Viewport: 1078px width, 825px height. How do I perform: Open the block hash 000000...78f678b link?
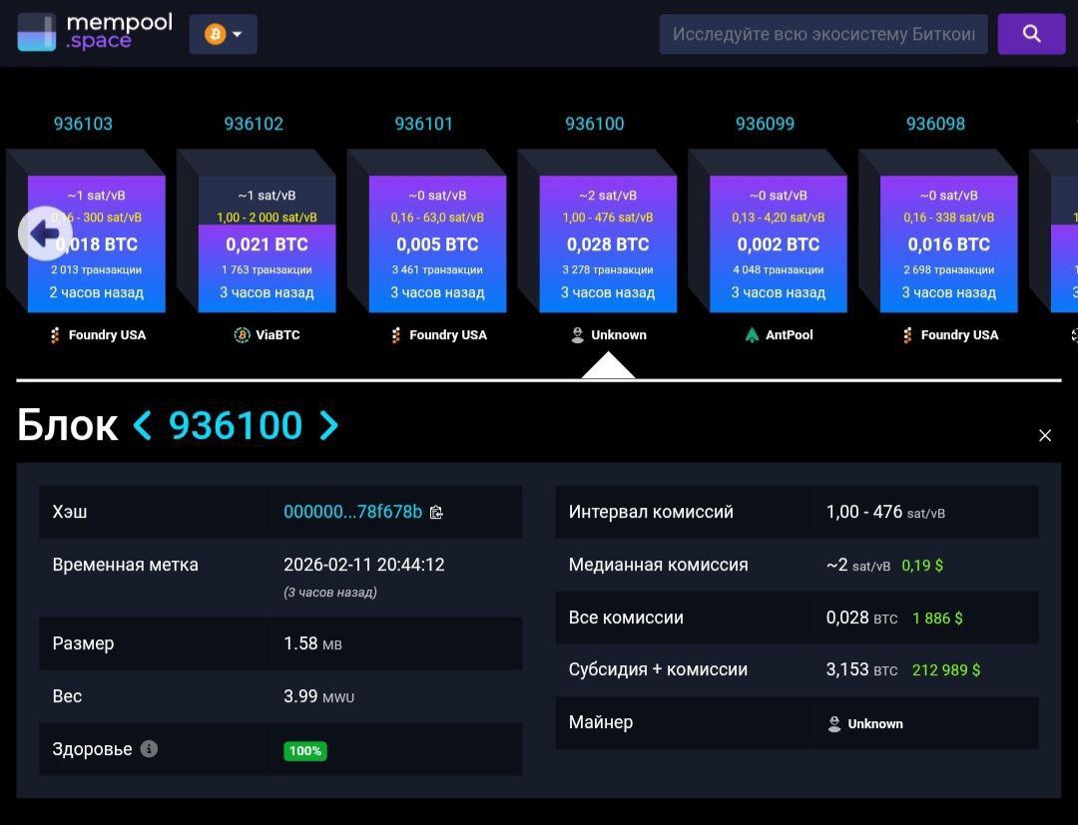(x=352, y=512)
